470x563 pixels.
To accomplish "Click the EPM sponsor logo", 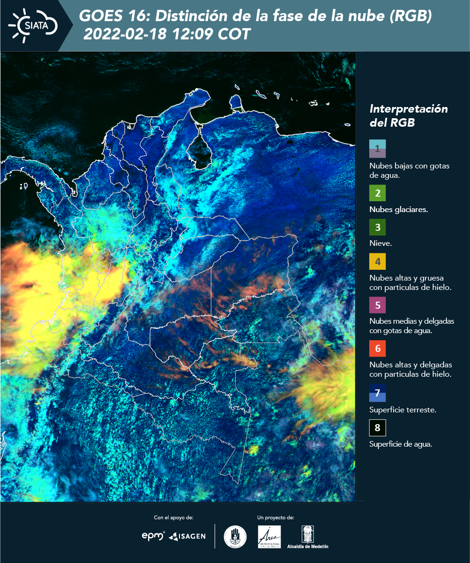I will pos(153,536).
